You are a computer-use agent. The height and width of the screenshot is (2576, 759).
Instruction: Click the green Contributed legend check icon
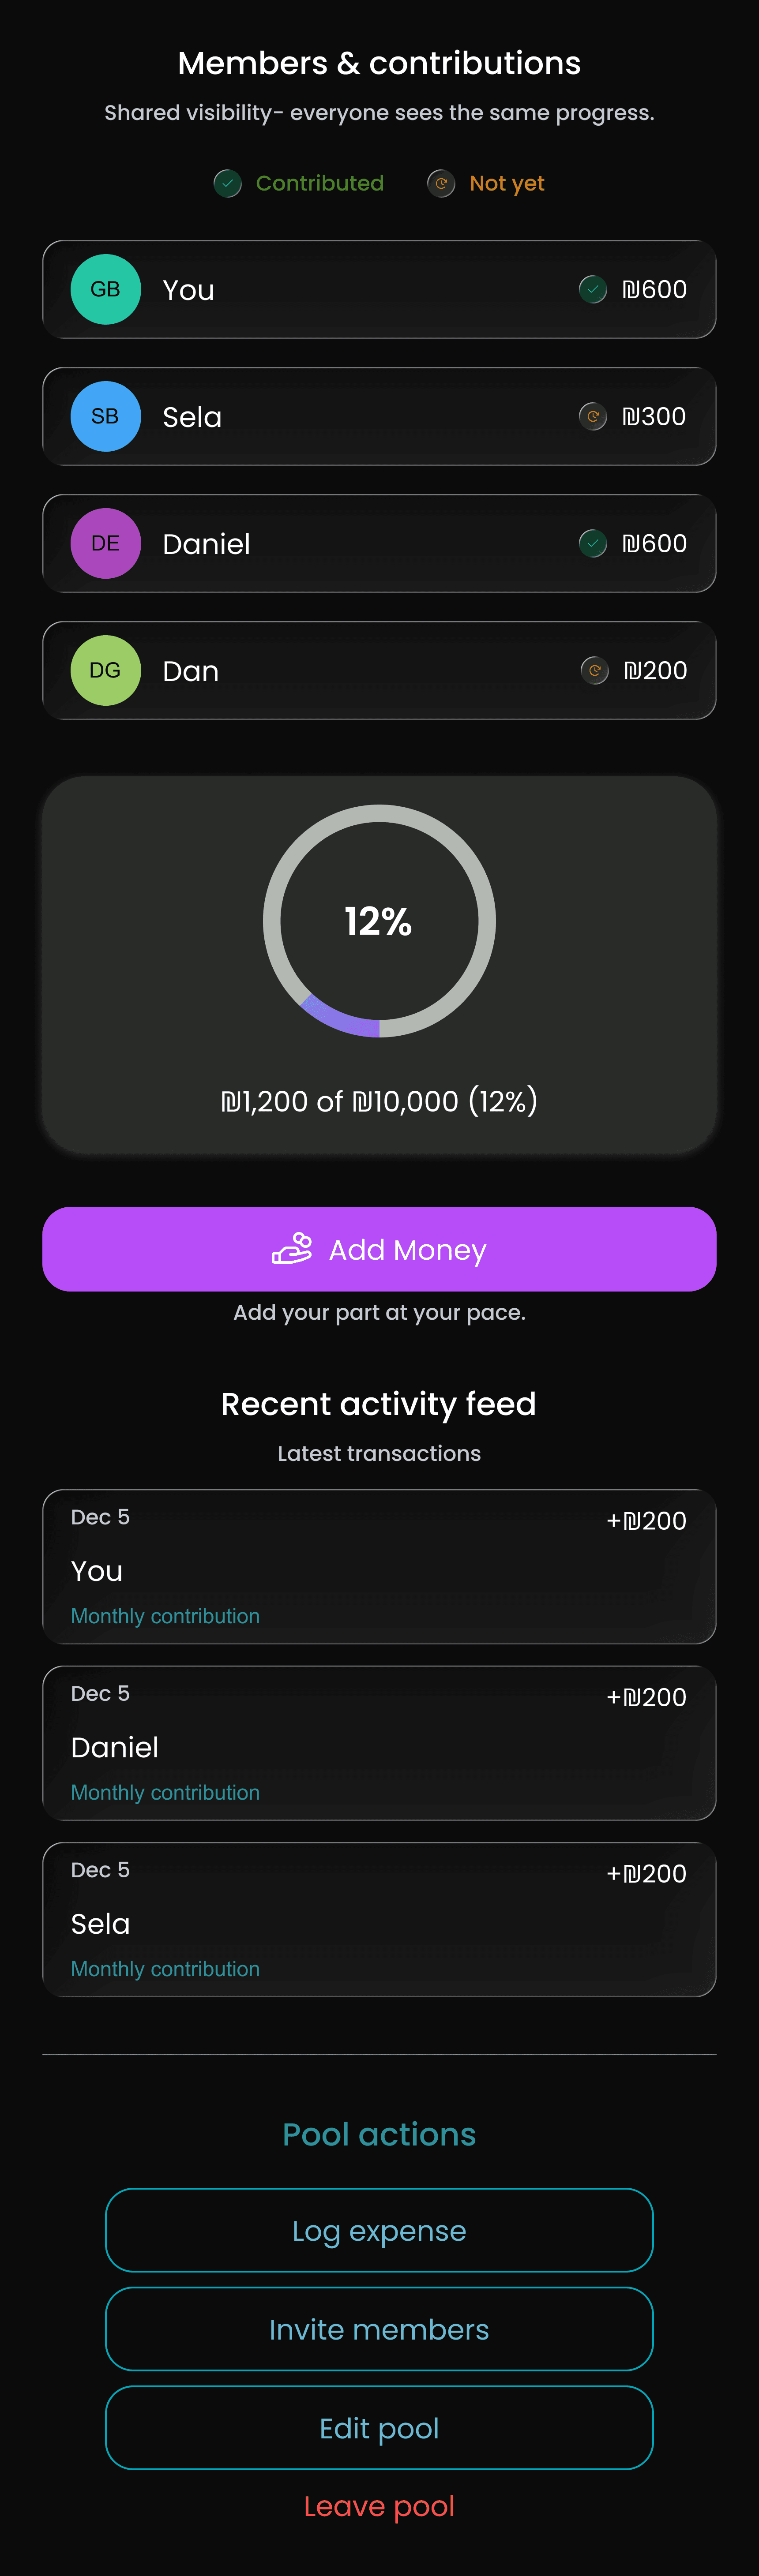point(228,183)
